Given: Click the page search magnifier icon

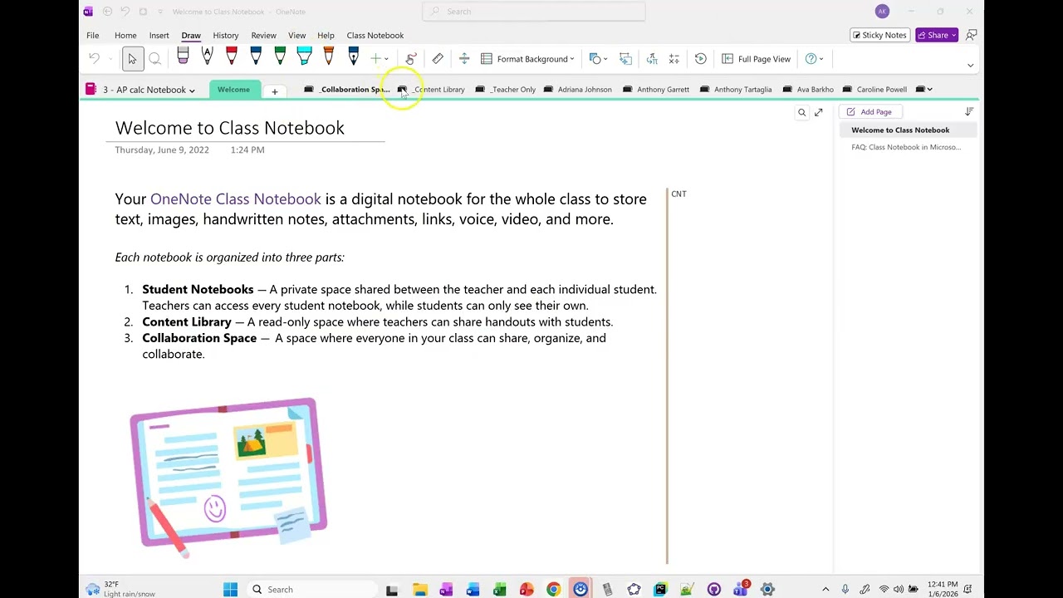Looking at the screenshot, I should coord(802,112).
